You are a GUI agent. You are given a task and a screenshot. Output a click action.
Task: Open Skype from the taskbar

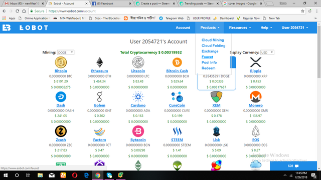point(109,175)
